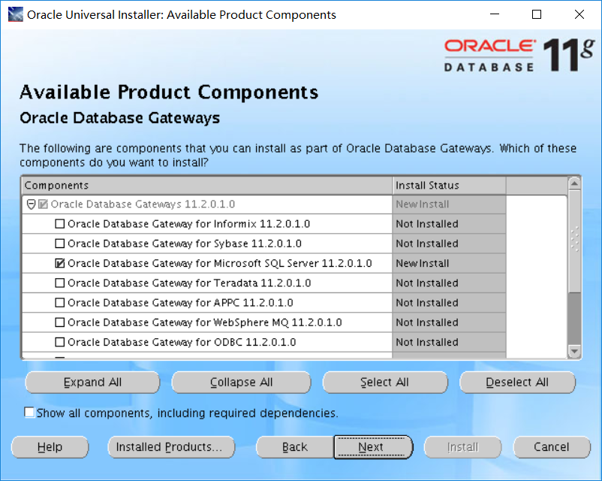602x481 pixels.
Task: Click the Deselect All button
Action: click(x=517, y=383)
